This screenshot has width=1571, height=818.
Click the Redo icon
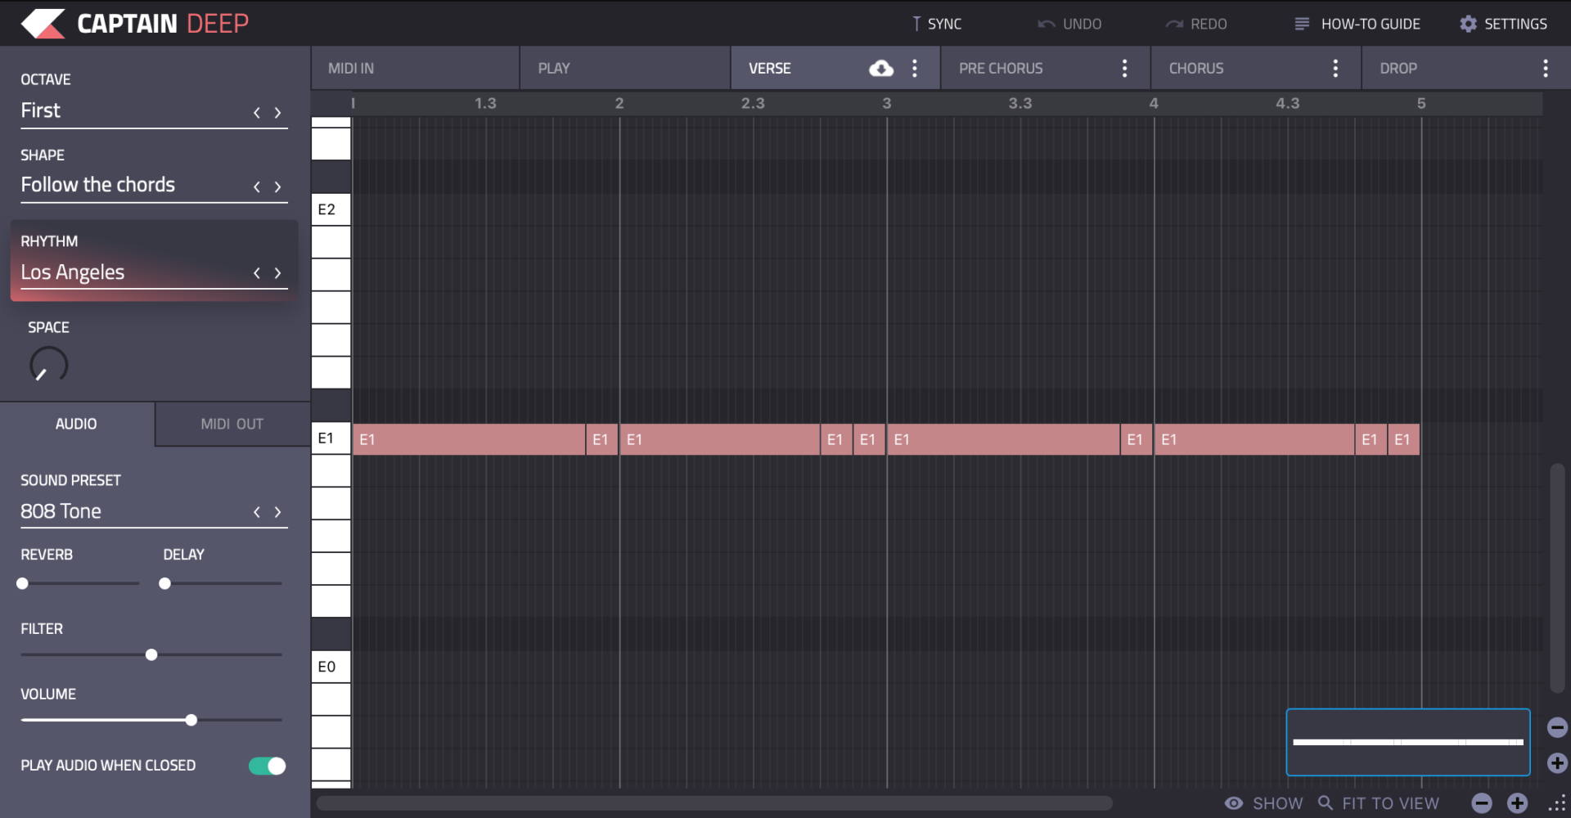1173,23
